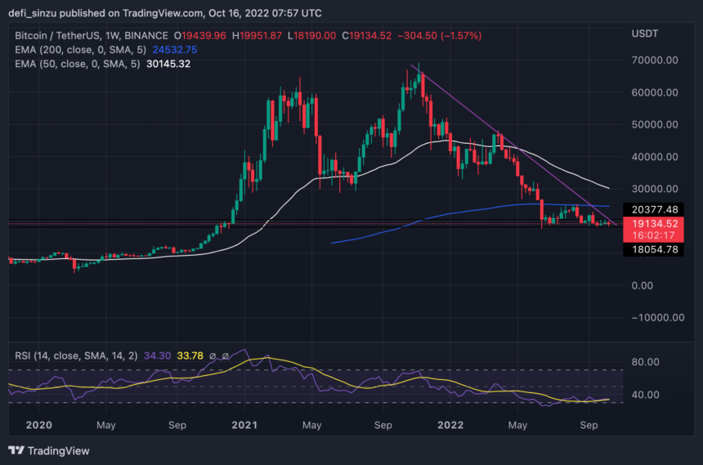Click the 18054.78 price line label
This screenshot has height=465, width=703.
coord(653,249)
